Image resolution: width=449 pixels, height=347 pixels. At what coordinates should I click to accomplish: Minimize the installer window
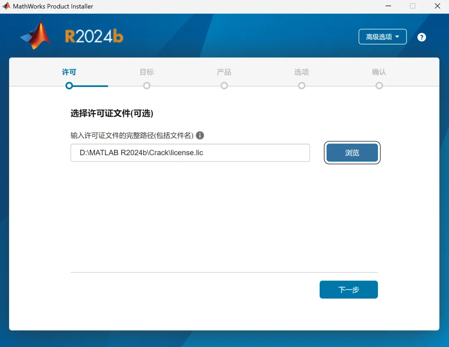click(388, 6)
